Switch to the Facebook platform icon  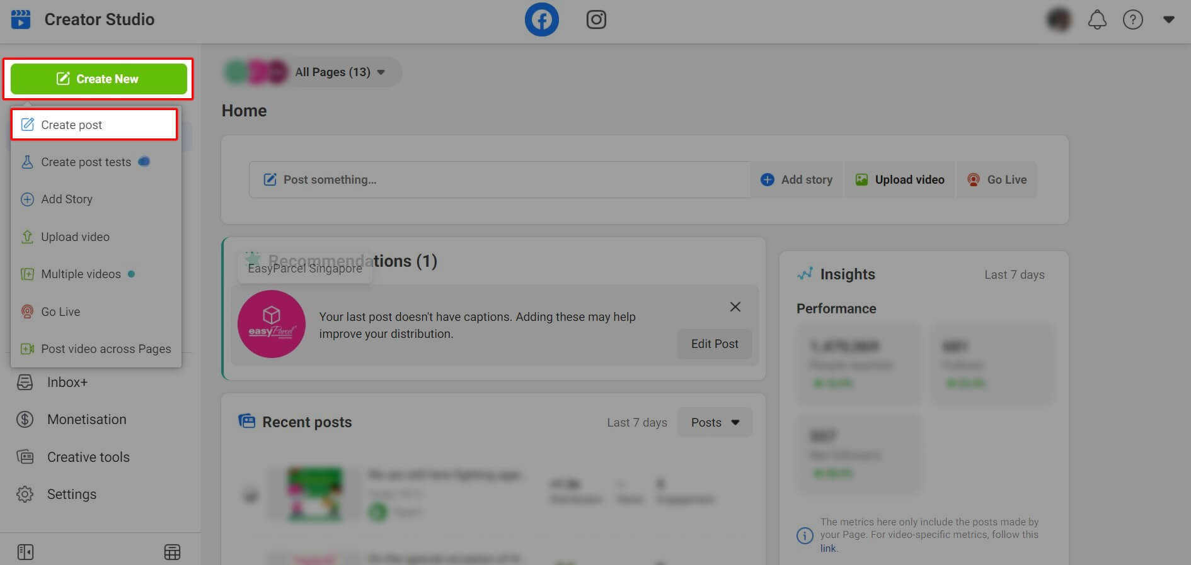[x=541, y=20]
